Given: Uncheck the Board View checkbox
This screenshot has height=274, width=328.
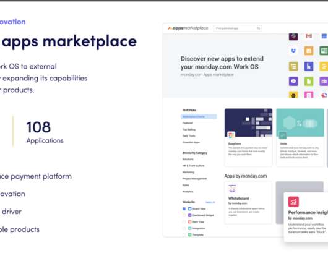Looking at the screenshot, I should tap(184, 208).
